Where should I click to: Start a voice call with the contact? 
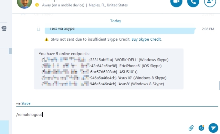tap(193, 2)
